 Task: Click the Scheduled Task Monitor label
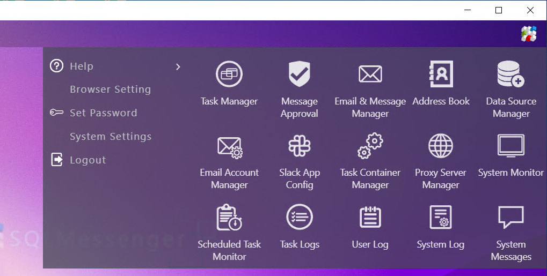229,251
